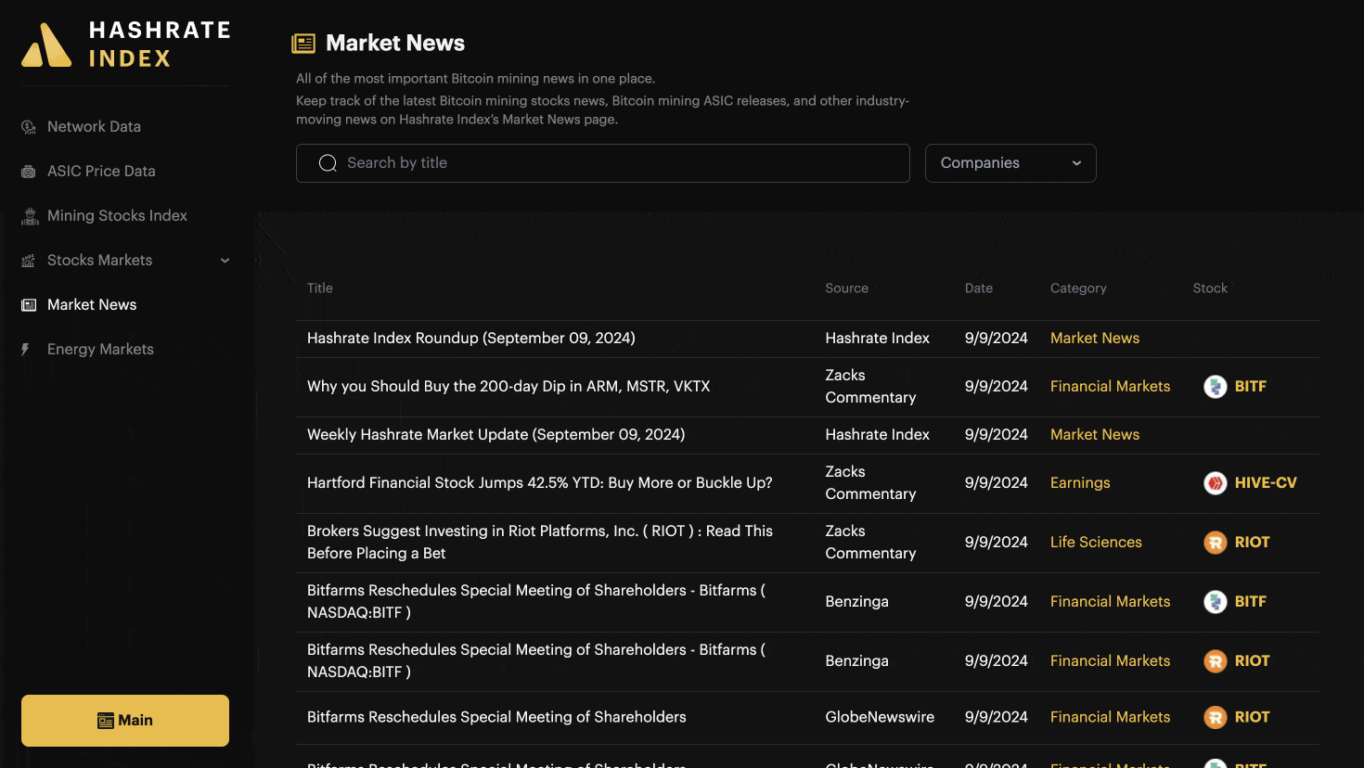This screenshot has width=1364, height=768.
Task: Click the magnifier icon in search field
Action: (x=328, y=163)
